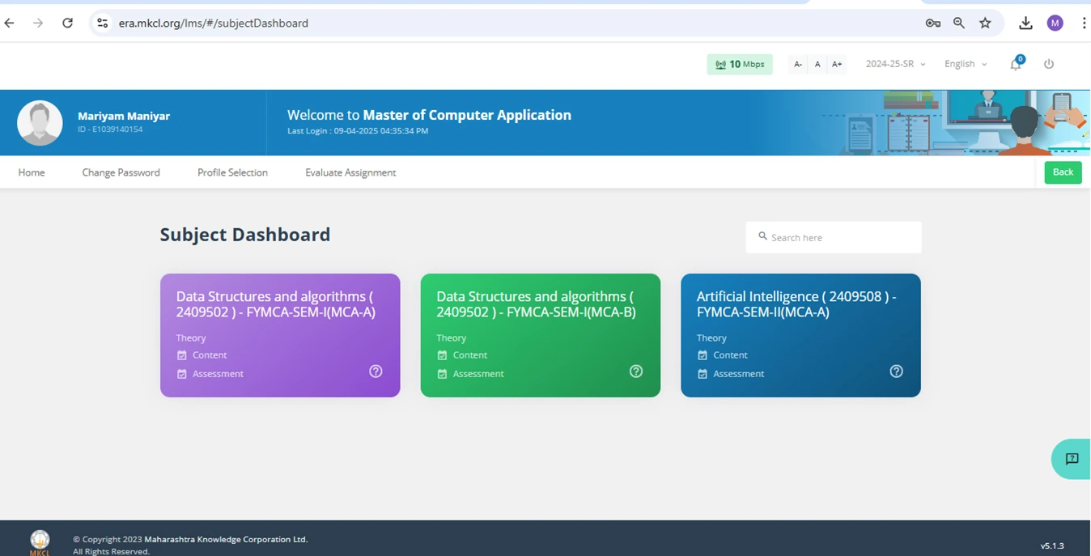Open Assessment link in purple MCA-A card
The height and width of the screenshot is (556, 1091).
pyautogui.click(x=217, y=374)
